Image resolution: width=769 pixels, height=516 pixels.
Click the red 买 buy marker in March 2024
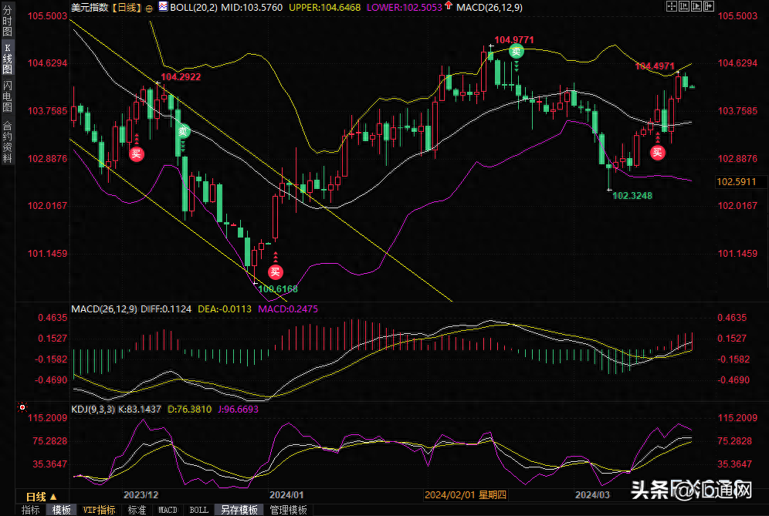click(x=657, y=152)
